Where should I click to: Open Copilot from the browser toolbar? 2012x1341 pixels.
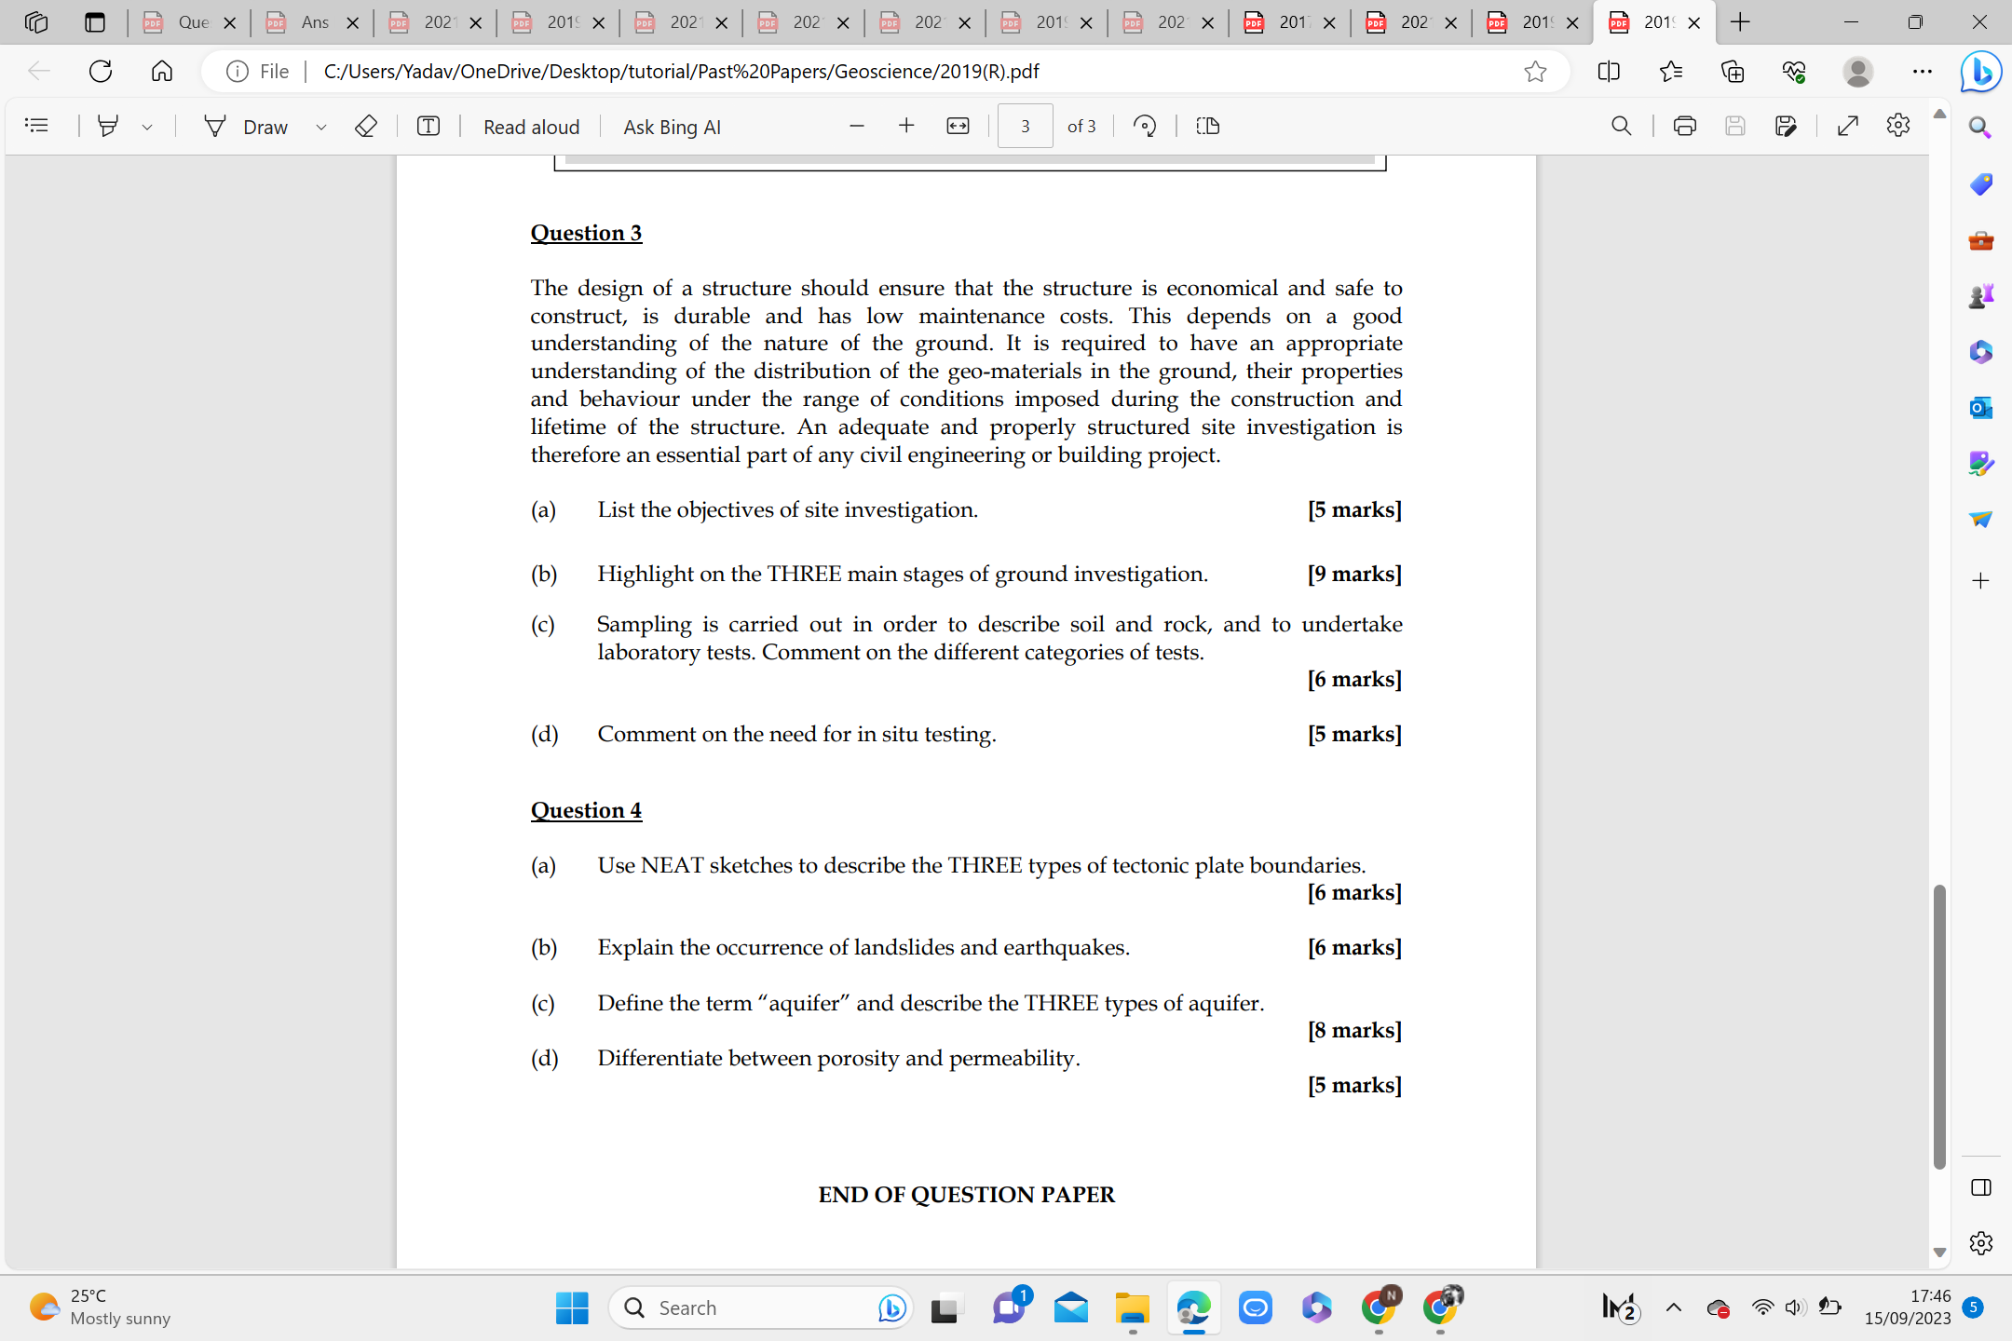point(1980,71)
